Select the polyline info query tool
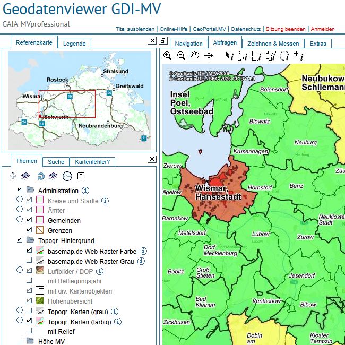 coord(243,56)
